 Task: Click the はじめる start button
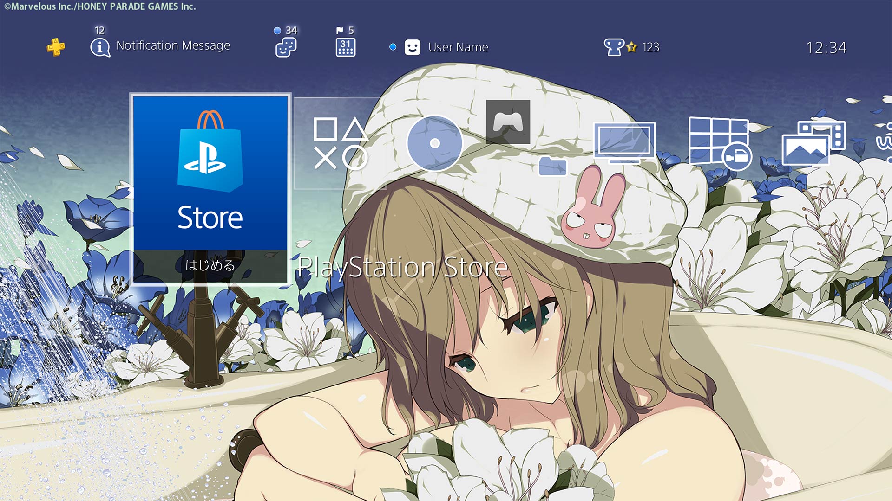coord(210,266)
